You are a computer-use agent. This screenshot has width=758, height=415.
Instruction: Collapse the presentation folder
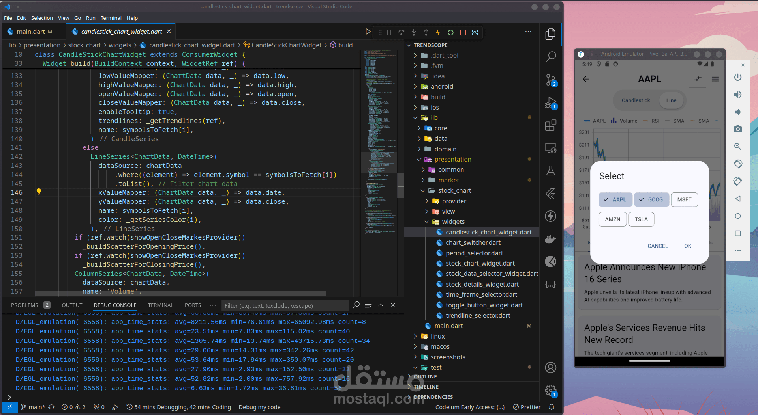pos(472,159)
